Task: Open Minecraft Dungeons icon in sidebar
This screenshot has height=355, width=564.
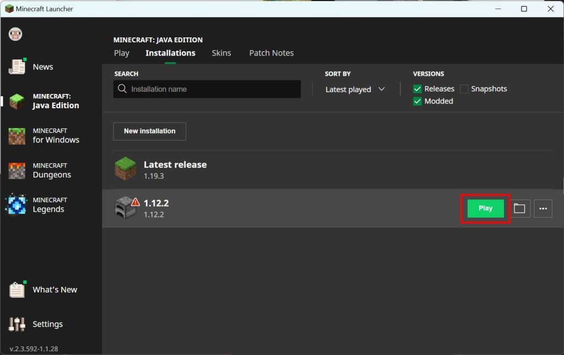Action: coord(17,170)
